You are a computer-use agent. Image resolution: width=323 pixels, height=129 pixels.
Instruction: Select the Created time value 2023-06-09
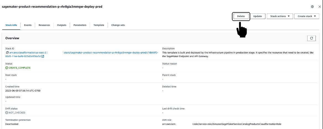point(23,90)
